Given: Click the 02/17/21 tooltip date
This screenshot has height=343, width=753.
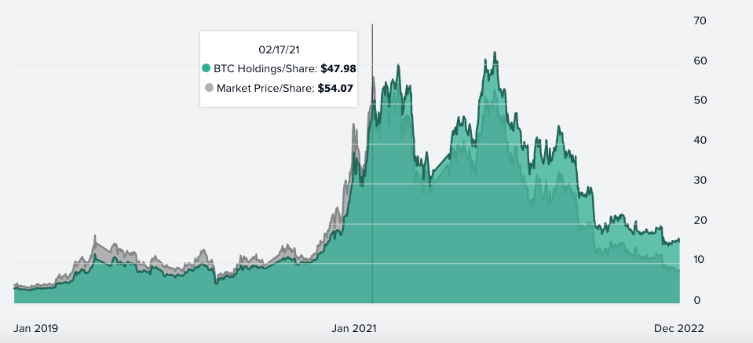Looking at the screenshot, I should coord(279,49).
